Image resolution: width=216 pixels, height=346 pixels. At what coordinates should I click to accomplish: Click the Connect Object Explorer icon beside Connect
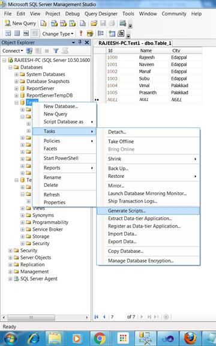[29, 51]
